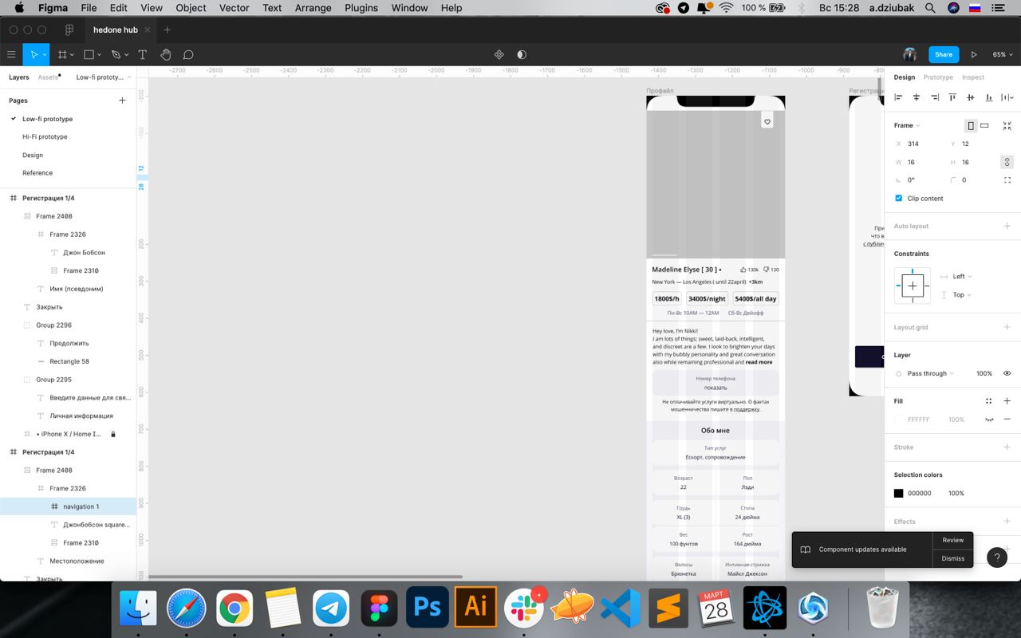Open vertical constraint Top dropdown
This screenshot has height=638, width=1021.
coord(962,294)
